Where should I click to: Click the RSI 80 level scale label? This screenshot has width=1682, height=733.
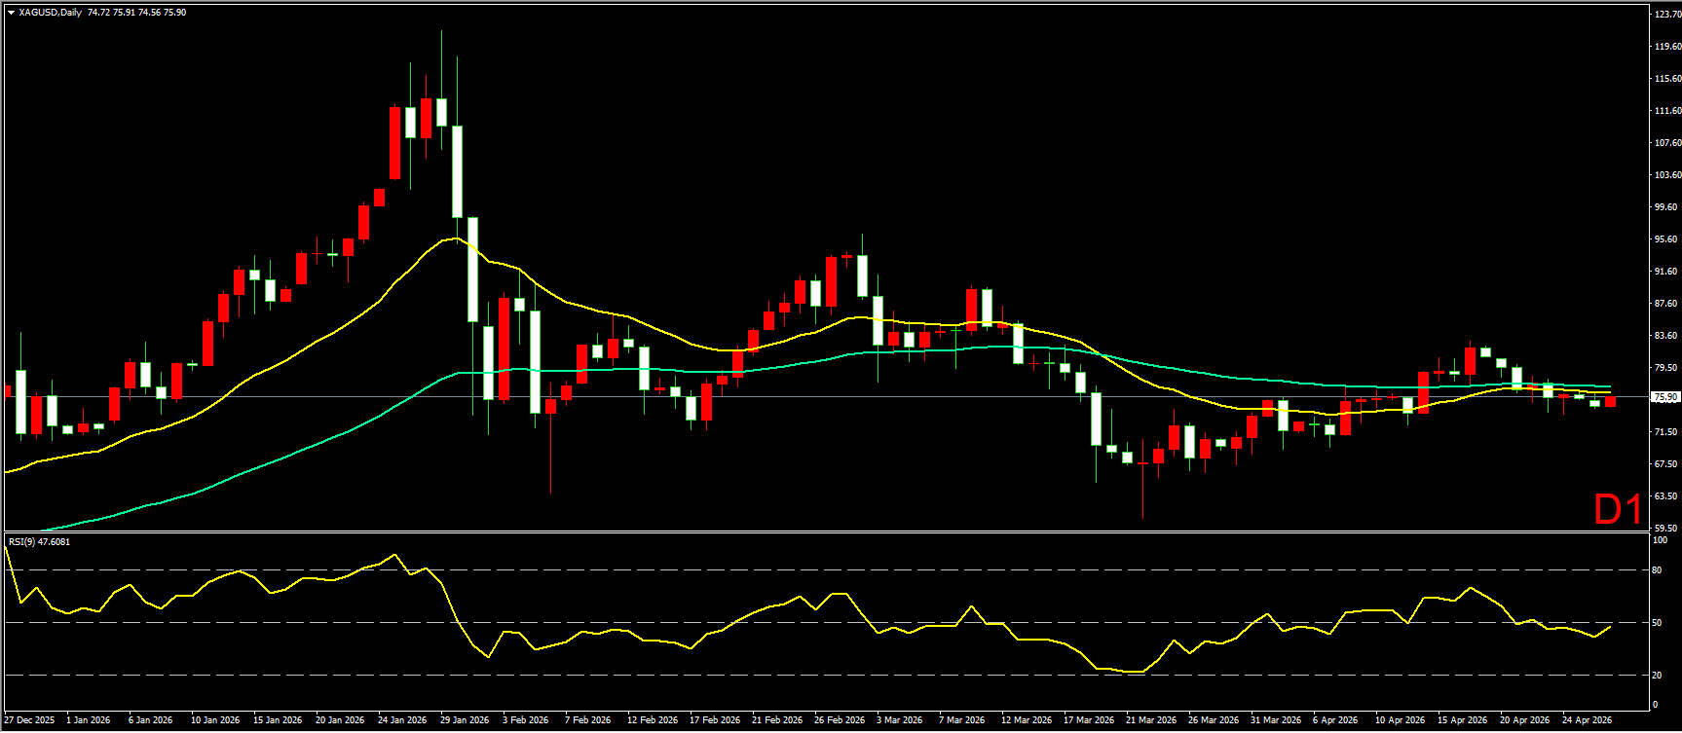(x=1659, y=570)
